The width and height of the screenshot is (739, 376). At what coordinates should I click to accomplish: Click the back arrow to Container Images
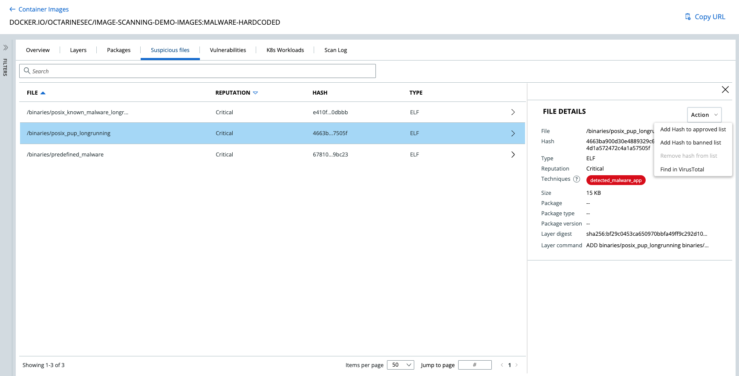[x=12, y=9]
